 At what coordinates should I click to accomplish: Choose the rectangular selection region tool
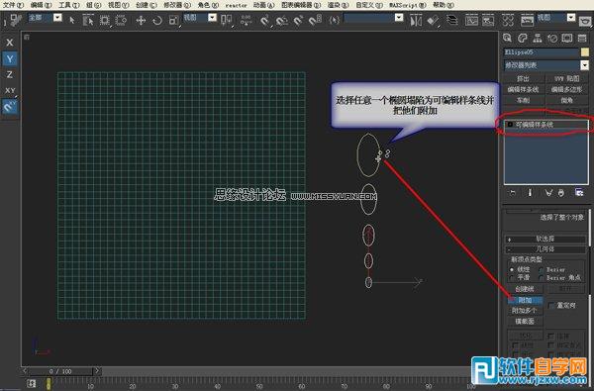pos(105,20)
